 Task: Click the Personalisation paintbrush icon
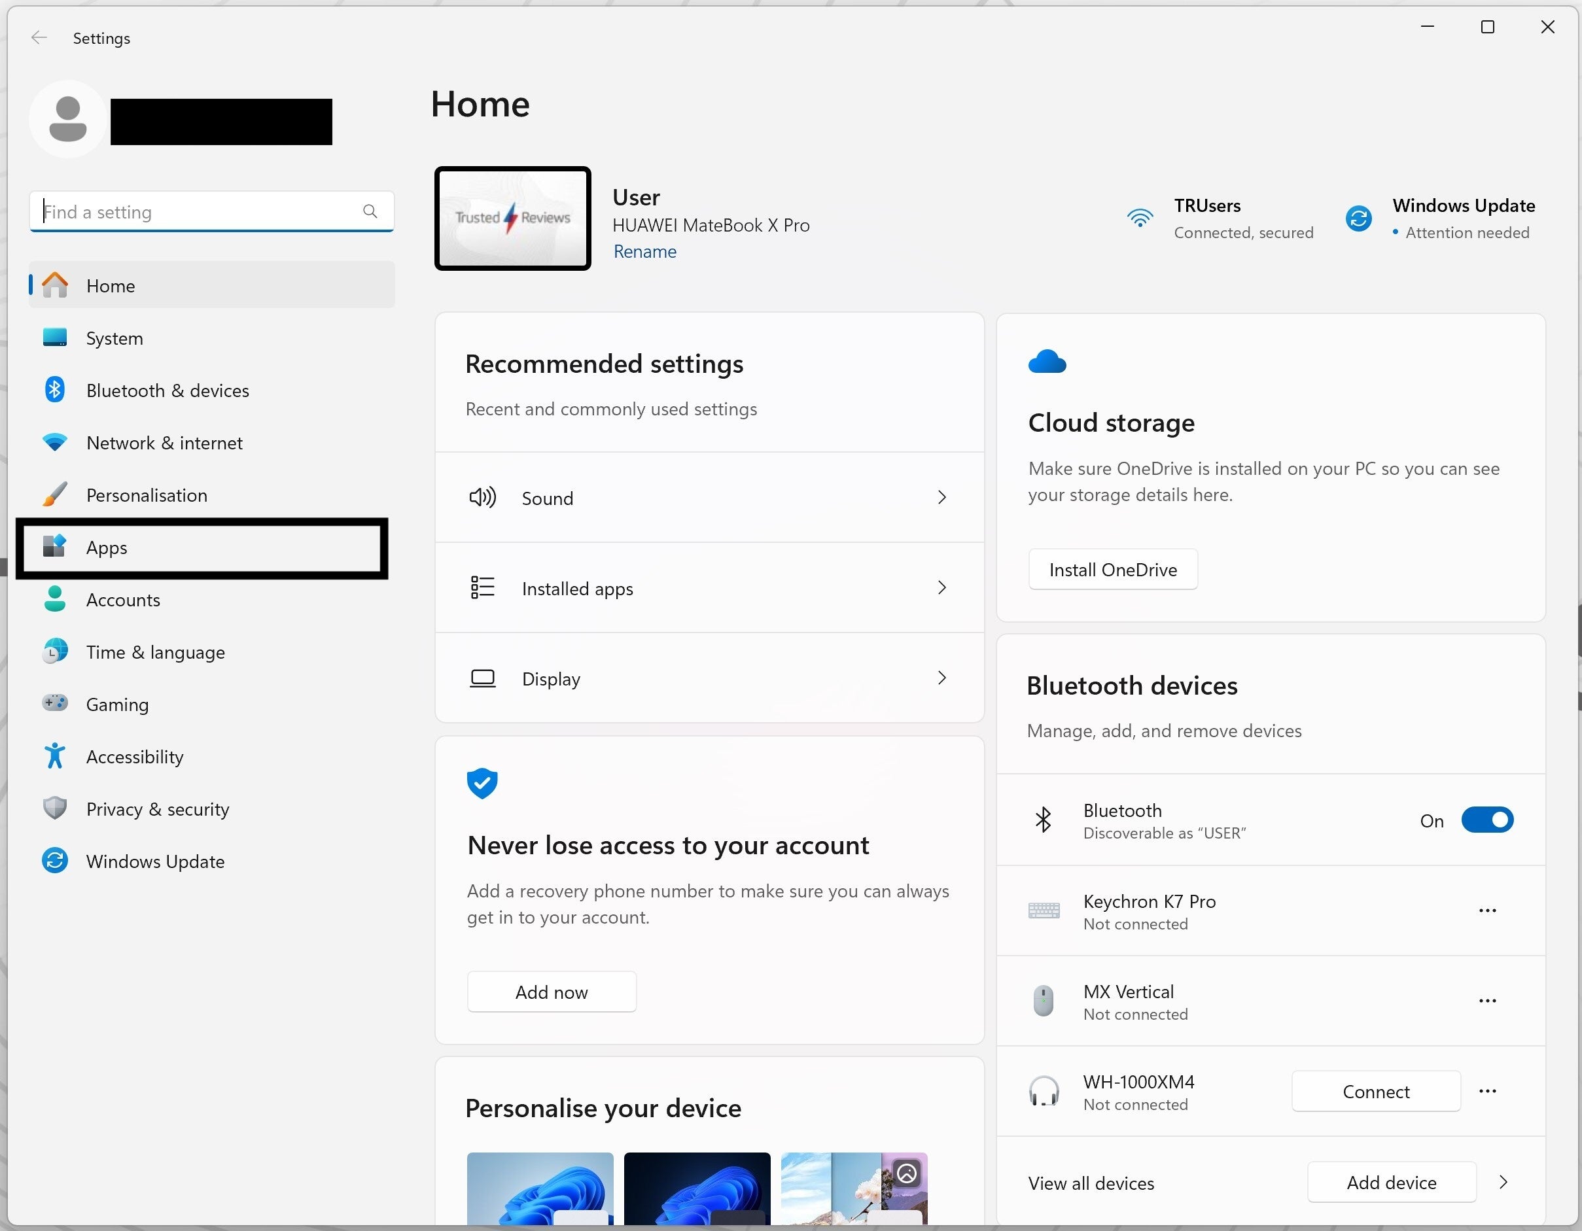pos(55,494)
